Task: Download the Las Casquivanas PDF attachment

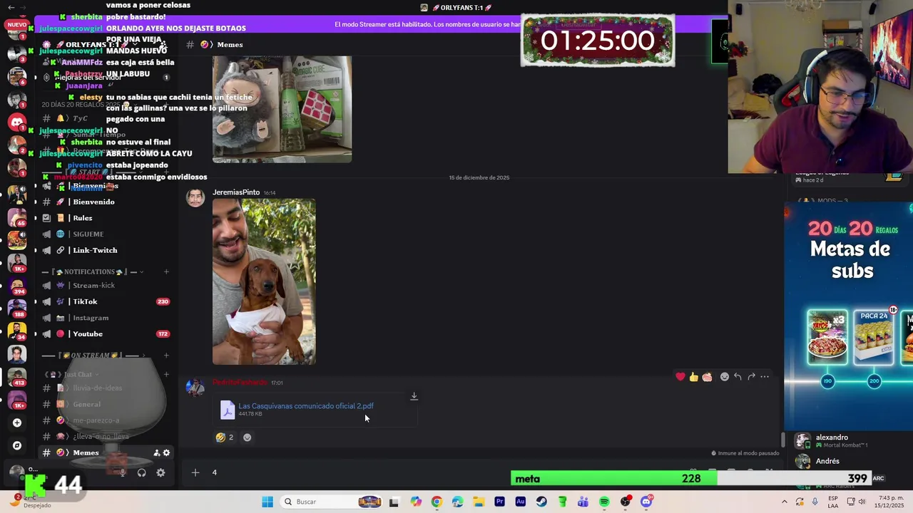Action: coord(414,396)
